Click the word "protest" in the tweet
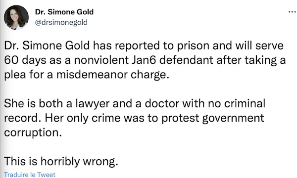This screenshot has width=297, height=178. (x=180, y=119)
